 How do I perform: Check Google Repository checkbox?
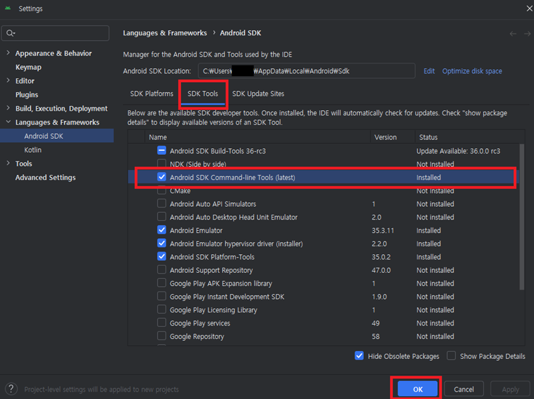(x=162, y=336)
